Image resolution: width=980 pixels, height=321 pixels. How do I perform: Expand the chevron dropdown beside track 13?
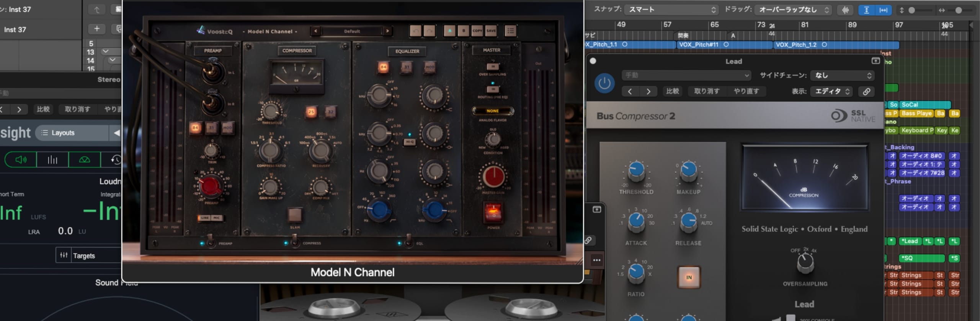[x=106, y=51]
